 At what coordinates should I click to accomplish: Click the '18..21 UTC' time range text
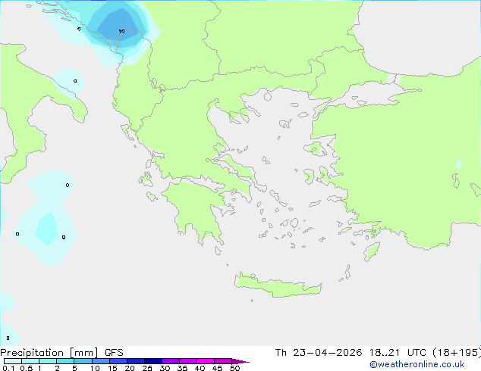[398, 353]
